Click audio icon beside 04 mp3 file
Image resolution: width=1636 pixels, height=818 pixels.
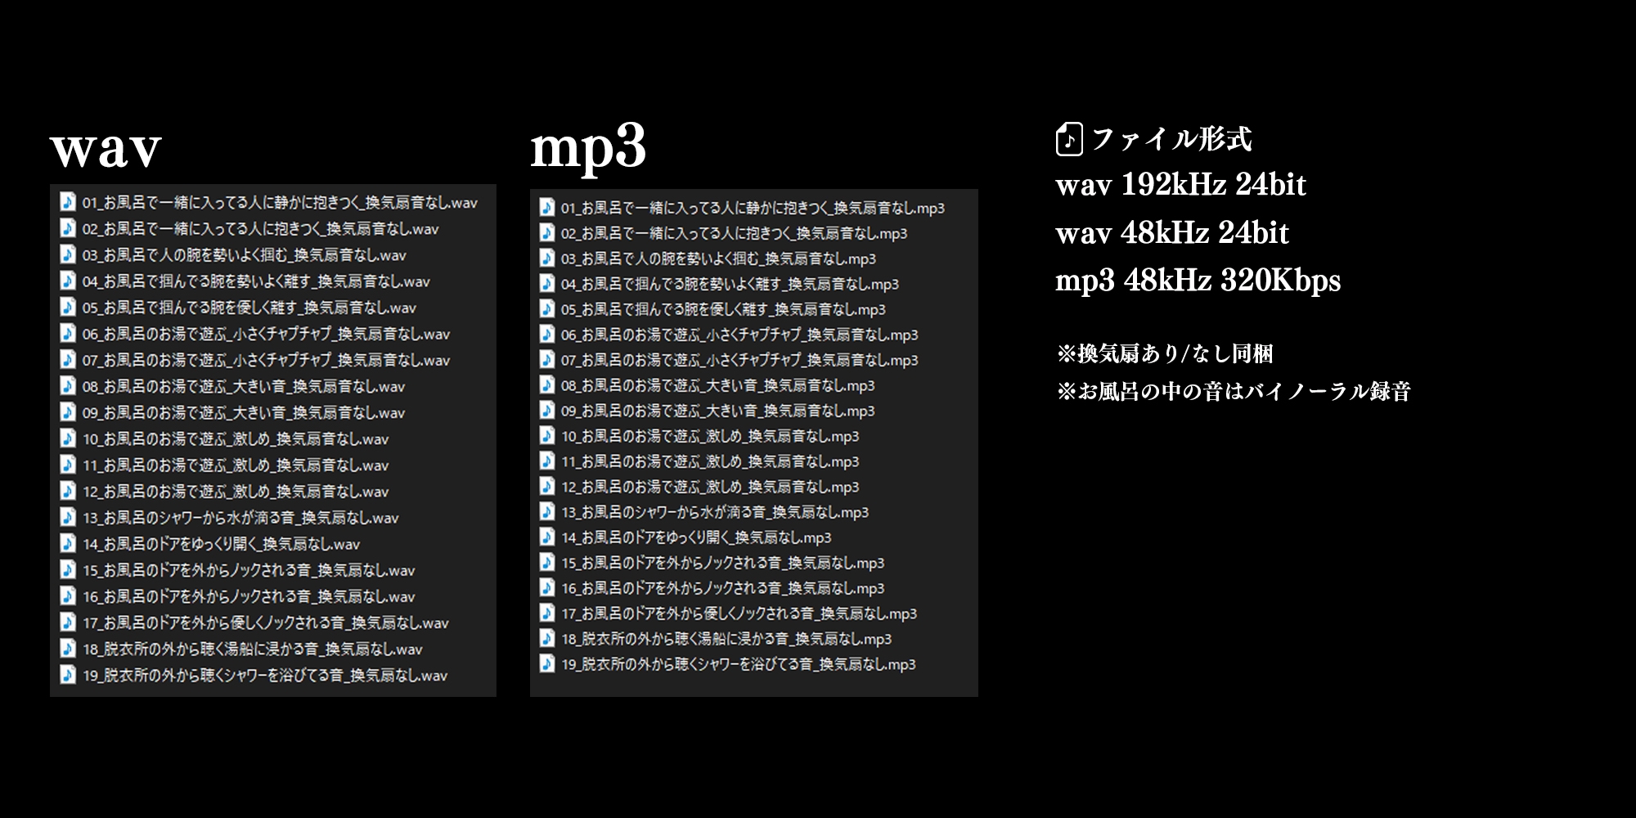pyautogui.click(x=547, y=284)
